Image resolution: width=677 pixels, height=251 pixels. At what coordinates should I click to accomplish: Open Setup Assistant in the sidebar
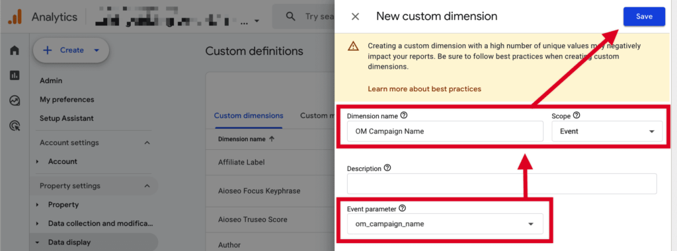tap(67, 118)
